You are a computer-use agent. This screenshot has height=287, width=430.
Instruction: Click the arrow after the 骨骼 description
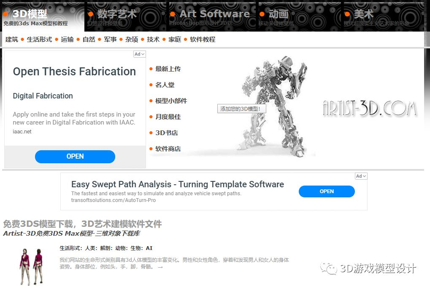160,267
